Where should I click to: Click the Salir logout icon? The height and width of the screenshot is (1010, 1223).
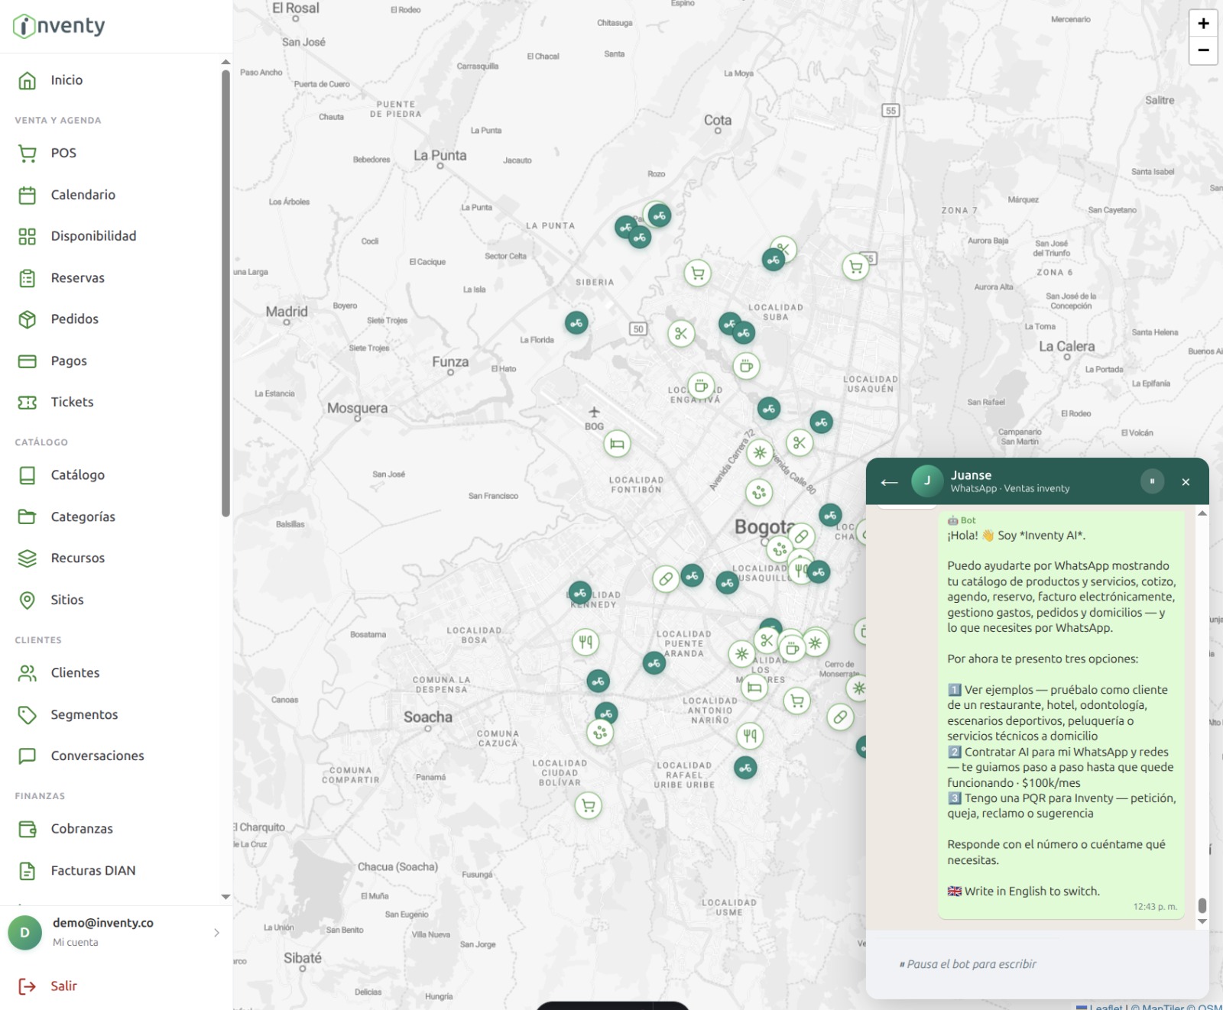click(28, 986)
